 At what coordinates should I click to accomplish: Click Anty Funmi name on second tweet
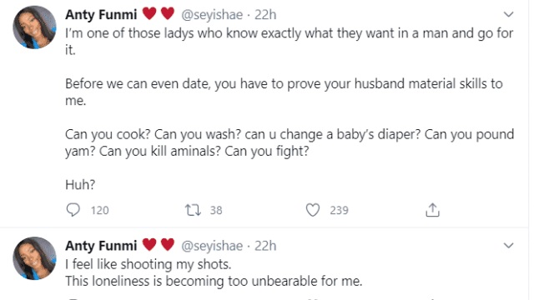click(101, 246)
